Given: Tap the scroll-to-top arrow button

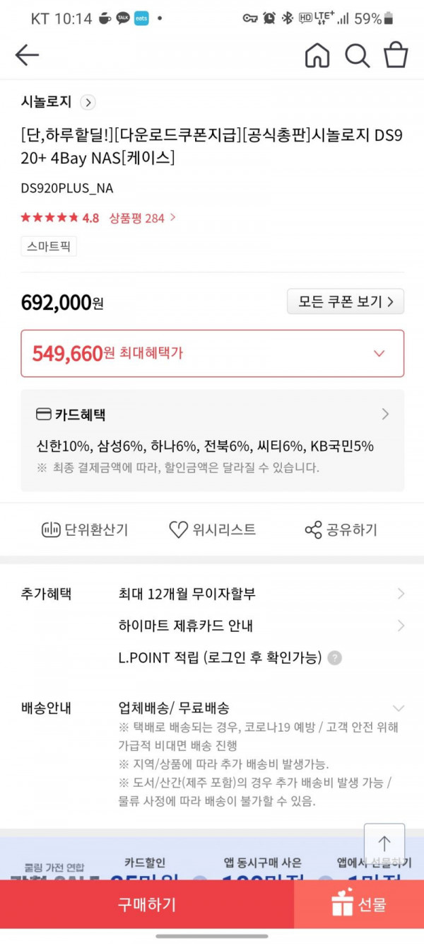Looking at the screenshot, I should [x=384, y=844].
